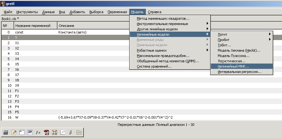The image size is (282, 139).
Task: Open the function packages fx icon
Action: [x=38, y=132]
